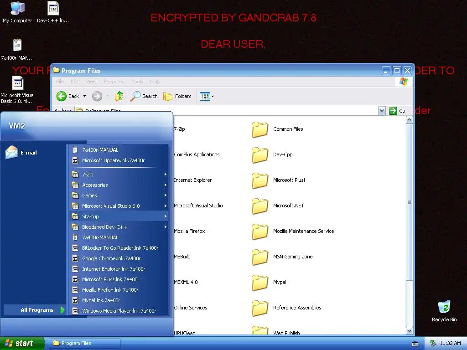Click the Go button next to address bar
The height and width of the screenshot is (350, 467).
pos(398,111)
